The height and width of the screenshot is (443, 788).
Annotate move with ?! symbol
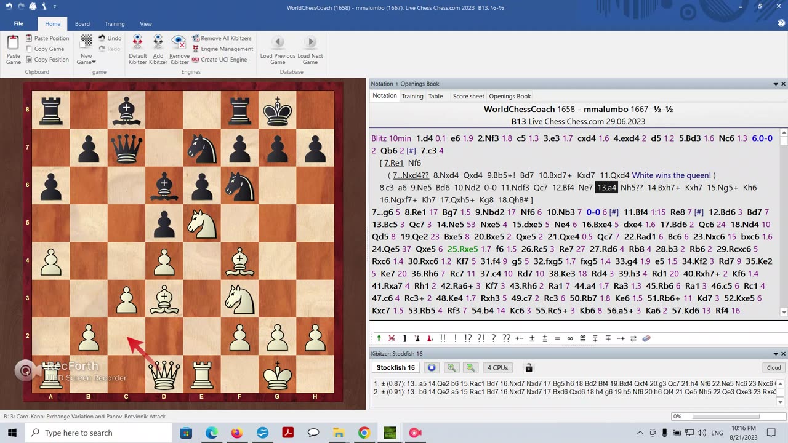(481, 338)
